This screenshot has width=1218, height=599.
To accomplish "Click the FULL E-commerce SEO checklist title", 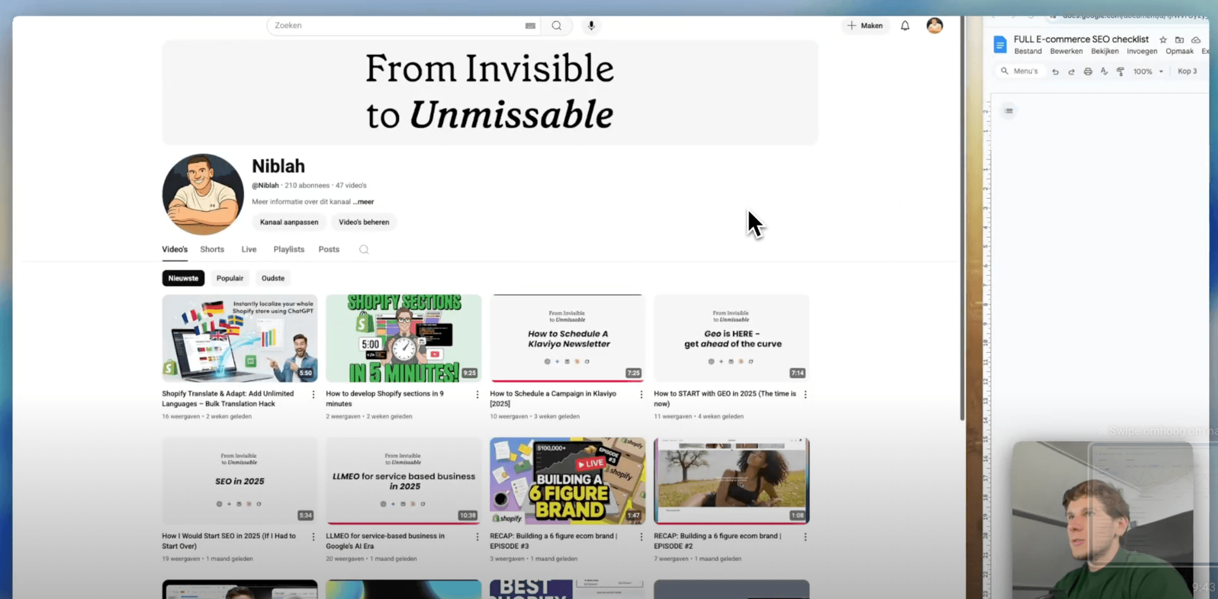I will pyautogui.click(x=1081, y=40).
